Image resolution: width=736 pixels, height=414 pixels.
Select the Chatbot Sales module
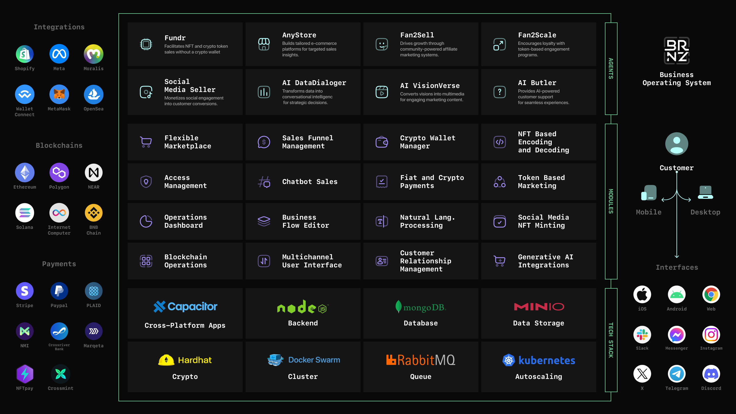pos(303,182)
